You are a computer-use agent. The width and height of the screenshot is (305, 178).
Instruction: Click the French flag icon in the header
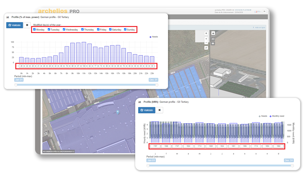[x=256, y=11]
